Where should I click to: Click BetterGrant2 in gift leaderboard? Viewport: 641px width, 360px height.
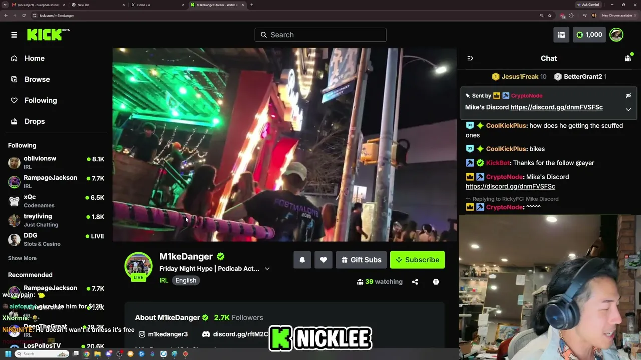[583, 77]
